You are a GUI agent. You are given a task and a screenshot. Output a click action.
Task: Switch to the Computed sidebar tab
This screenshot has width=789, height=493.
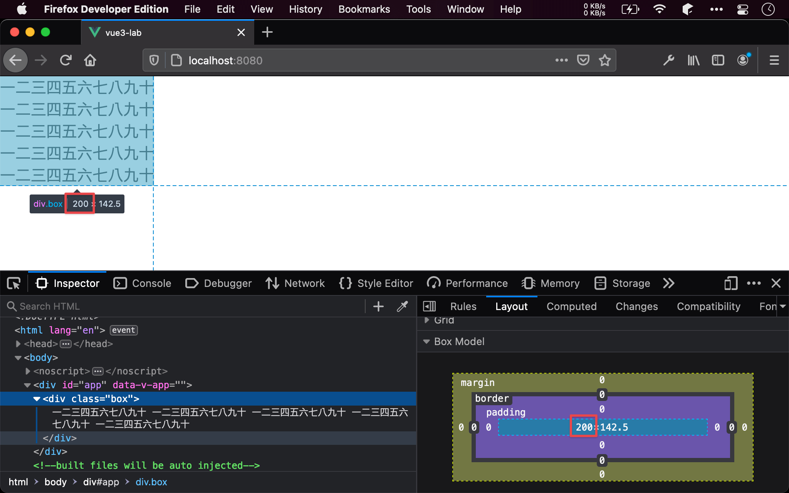coord(572,307)
